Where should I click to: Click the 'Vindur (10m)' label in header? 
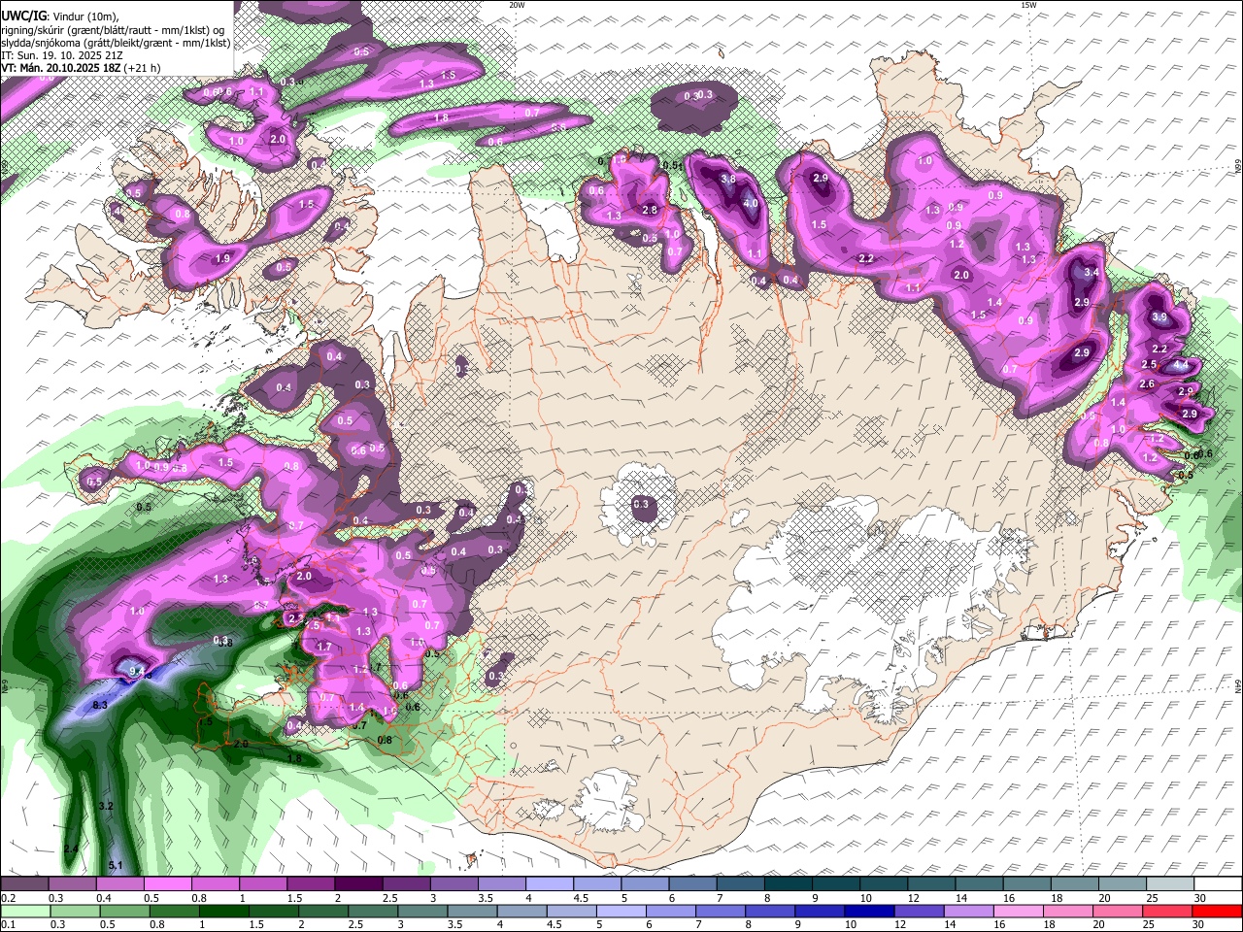(85, 15)
